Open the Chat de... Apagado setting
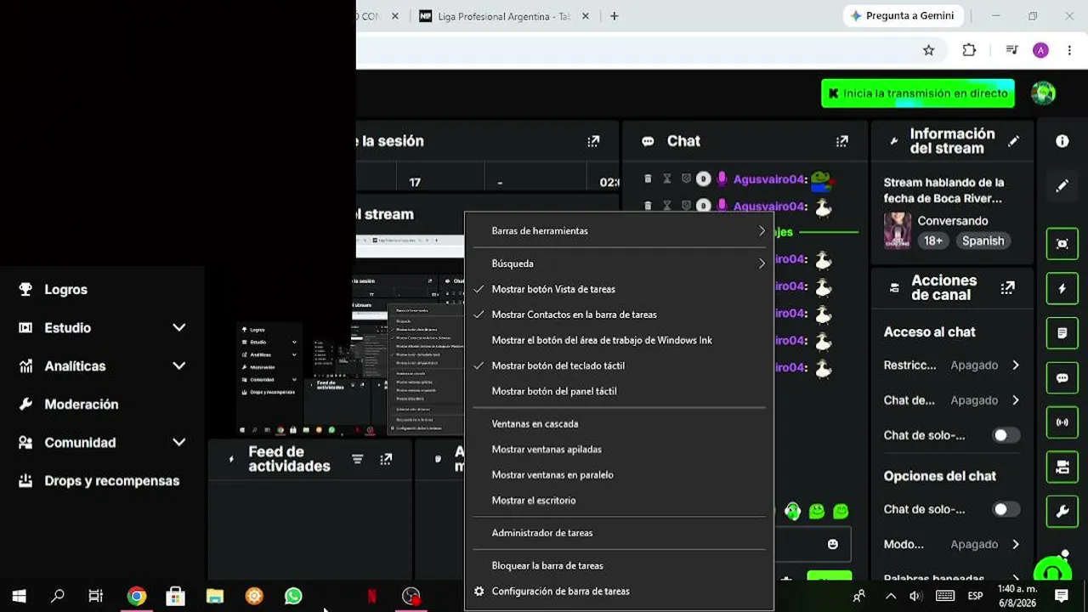The height and width of the screenshot is (612, 1088). [952, 399]
